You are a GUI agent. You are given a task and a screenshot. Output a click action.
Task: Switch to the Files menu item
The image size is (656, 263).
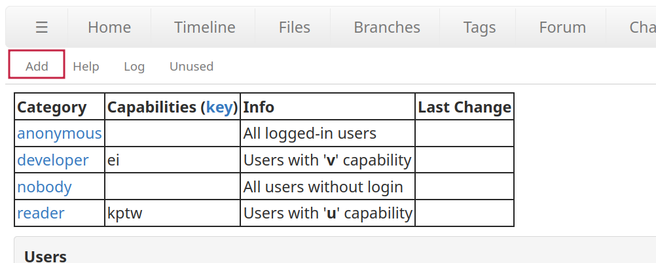click(294, 27)
